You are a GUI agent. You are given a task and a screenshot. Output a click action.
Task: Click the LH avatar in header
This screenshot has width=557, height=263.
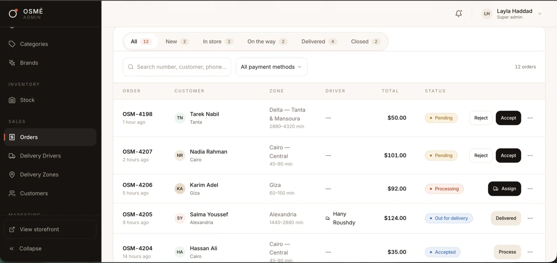click(x=487, y=14)
